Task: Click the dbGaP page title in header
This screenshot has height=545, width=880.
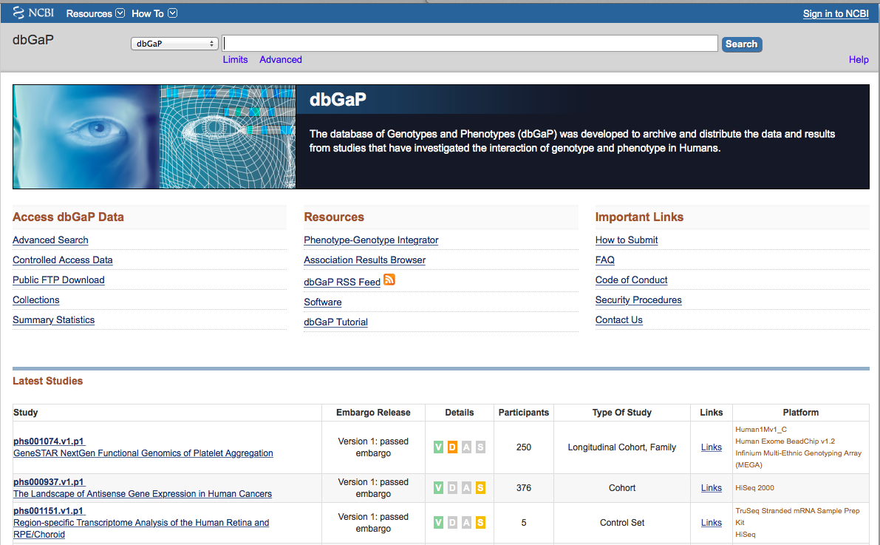Action: click(x=33, y=40)
